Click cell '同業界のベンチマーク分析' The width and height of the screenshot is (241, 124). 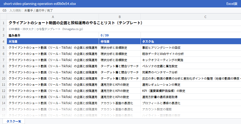(191, 72)
